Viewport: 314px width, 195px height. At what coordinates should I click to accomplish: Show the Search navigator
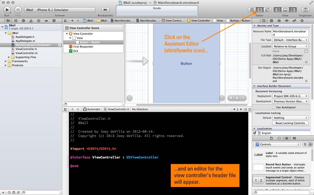[23, 21]
